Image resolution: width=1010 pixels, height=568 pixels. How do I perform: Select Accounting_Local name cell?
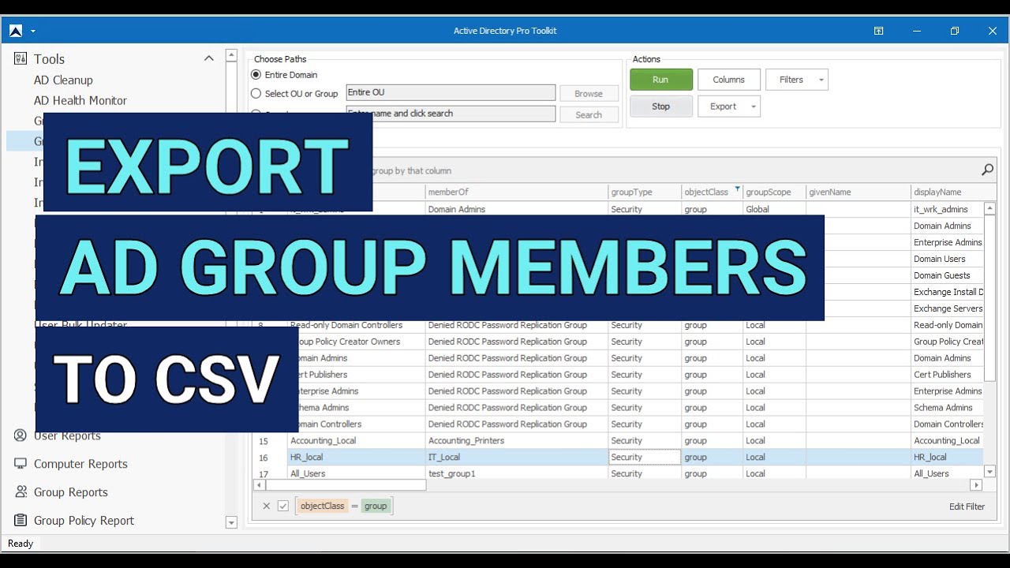357,441
